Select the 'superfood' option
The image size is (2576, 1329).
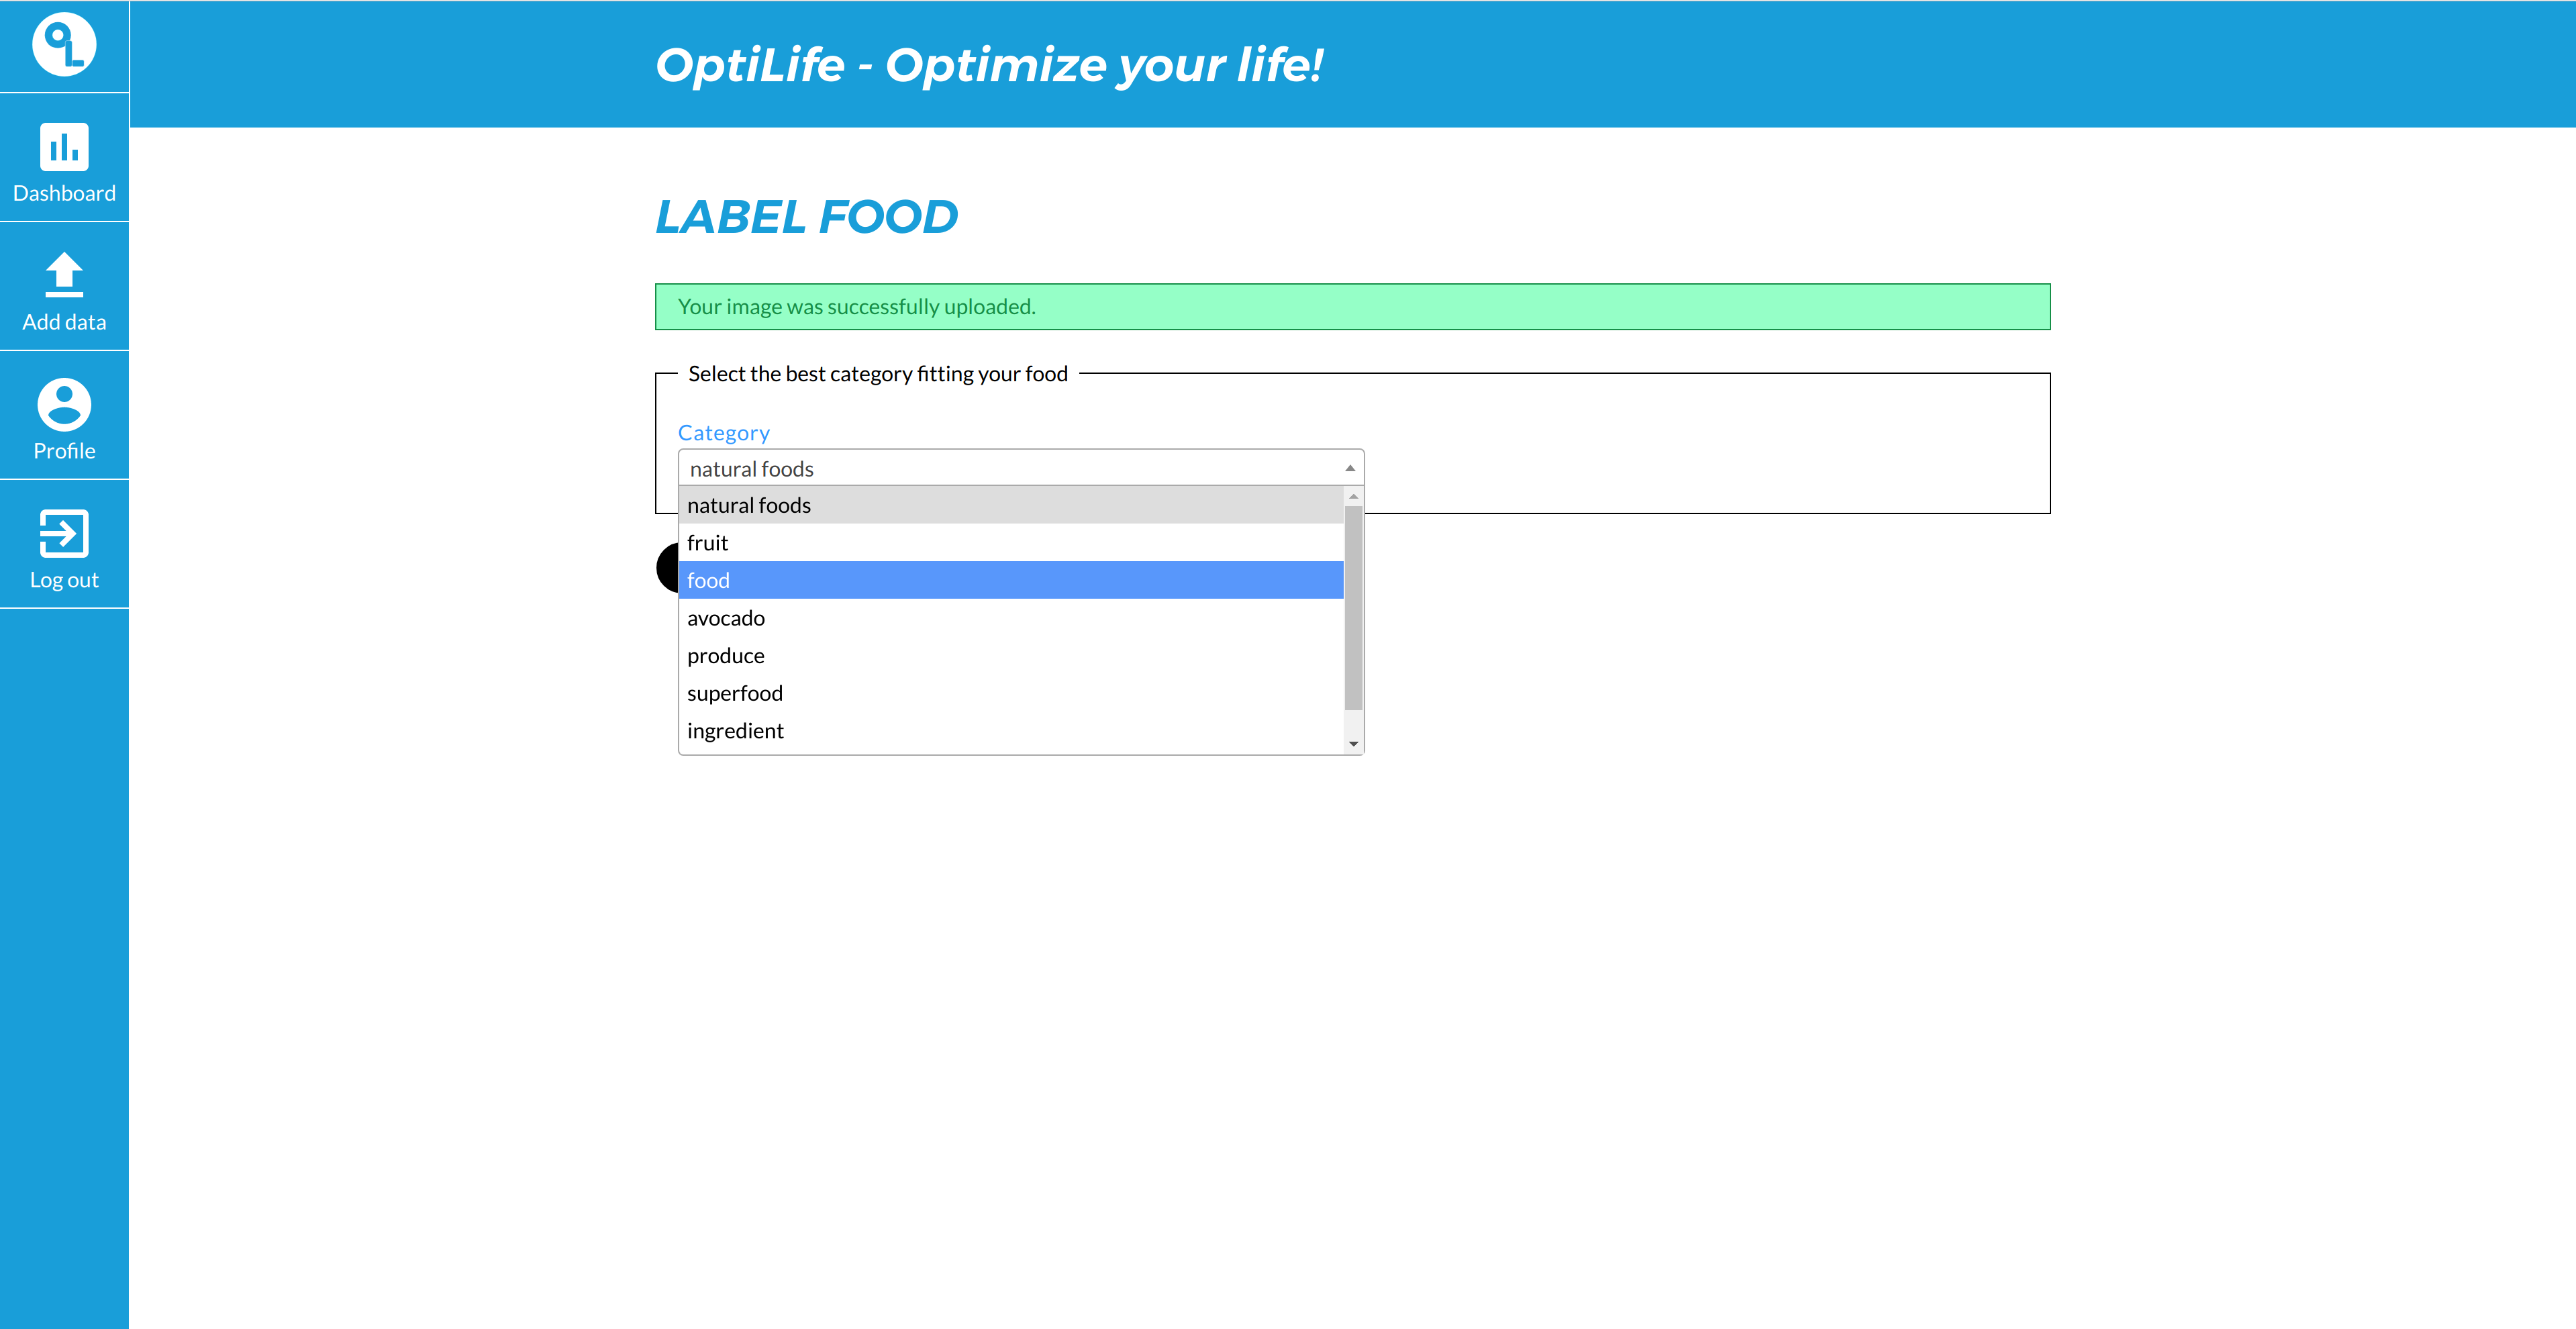1011,693
